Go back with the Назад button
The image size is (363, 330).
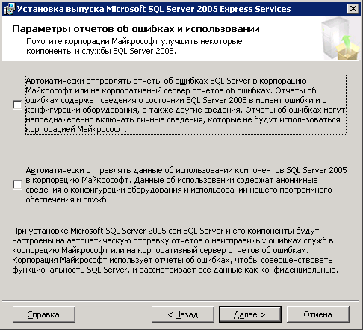(183, 314)
